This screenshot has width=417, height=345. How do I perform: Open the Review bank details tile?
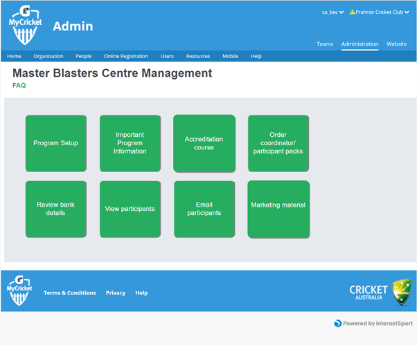[56, 209]
